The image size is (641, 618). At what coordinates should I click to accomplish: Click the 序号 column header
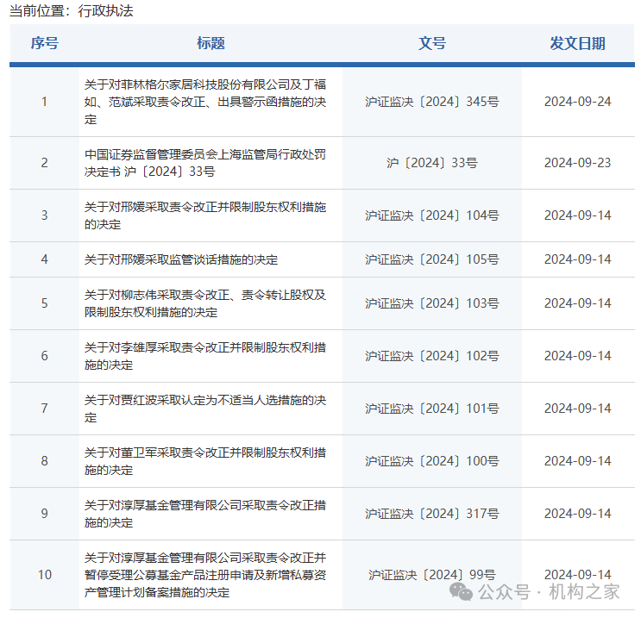[x=44, y=43]
